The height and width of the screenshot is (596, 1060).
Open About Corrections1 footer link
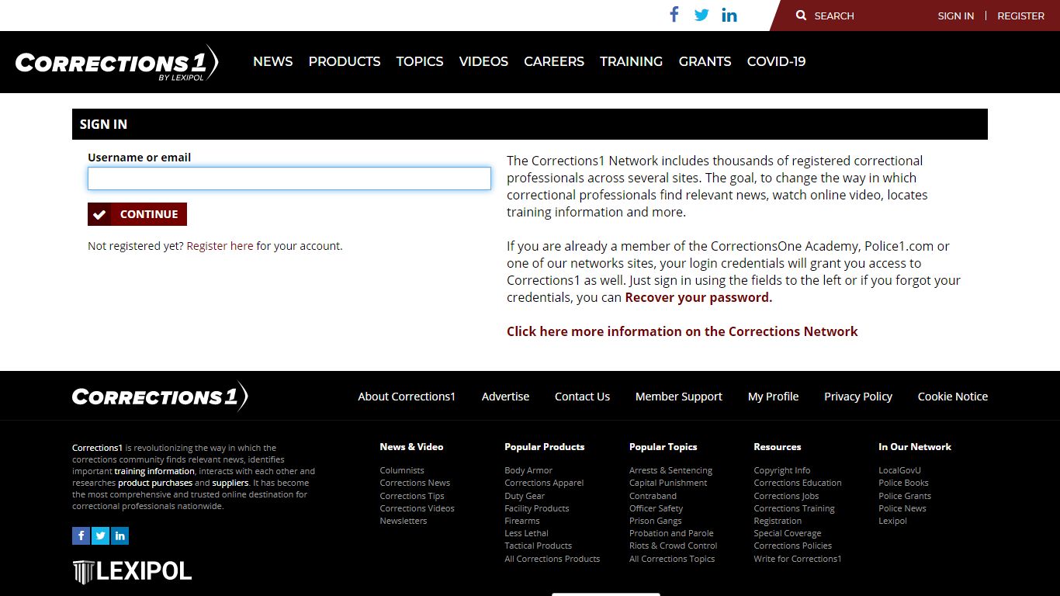click(407, 397)
